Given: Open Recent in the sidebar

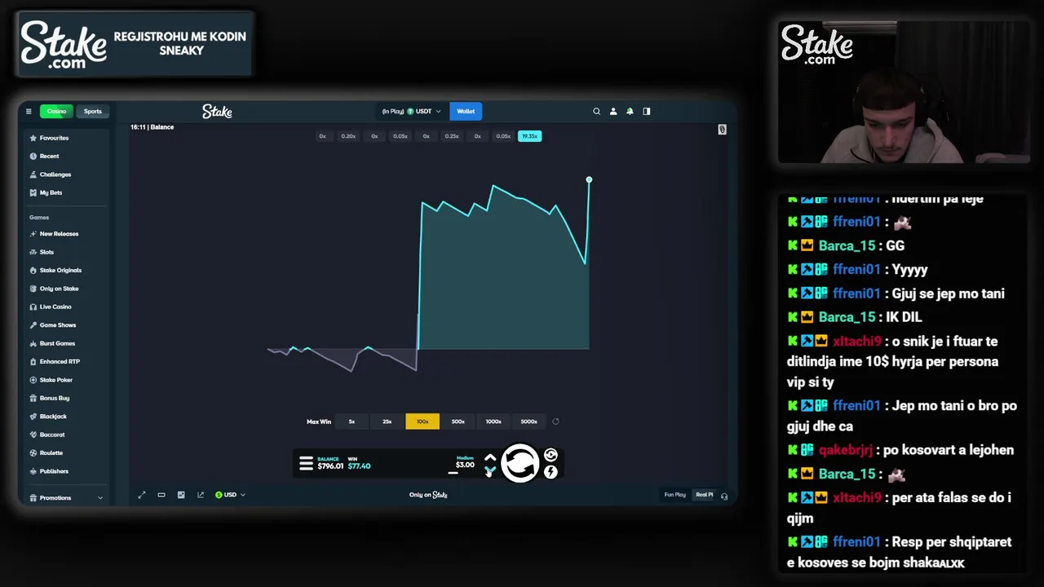Looking at the screenshot, I should [49, 156].
